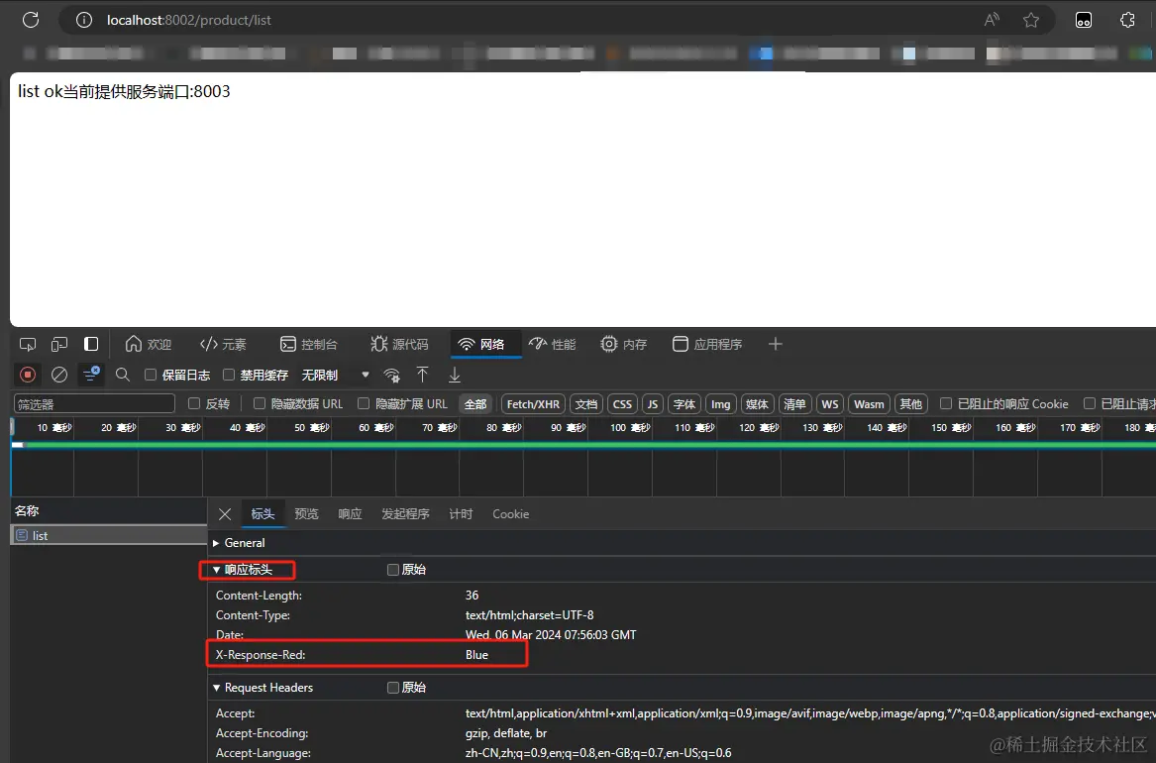Viewport: 1156px width, 763px height.
Task: Filter requests by JS
Action: (653, 404)
